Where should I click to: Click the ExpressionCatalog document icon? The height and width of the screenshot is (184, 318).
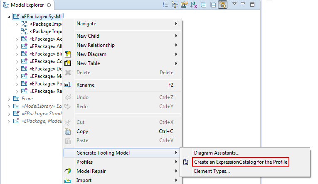point(185,162)
